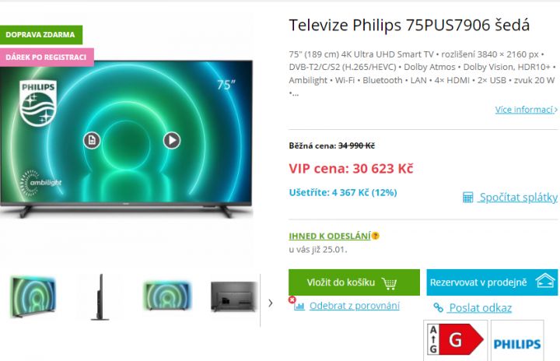Image resolution: width=560 pixels, height=361 pixels.
Task: Expand details via Více informací link
Action: click(x=526, y=110)
